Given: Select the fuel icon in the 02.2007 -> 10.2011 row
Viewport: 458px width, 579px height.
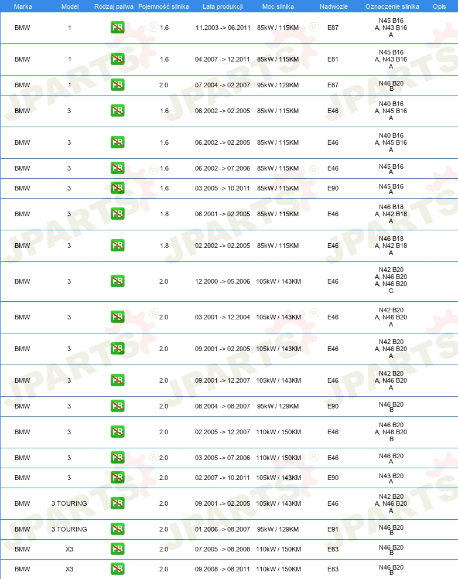Looking at the screenshot, I should [117, 478].
